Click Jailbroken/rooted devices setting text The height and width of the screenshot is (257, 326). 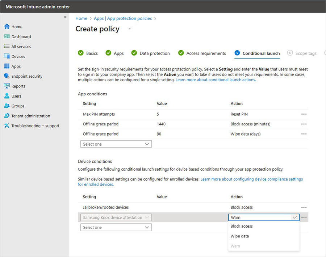coord(106,207)
